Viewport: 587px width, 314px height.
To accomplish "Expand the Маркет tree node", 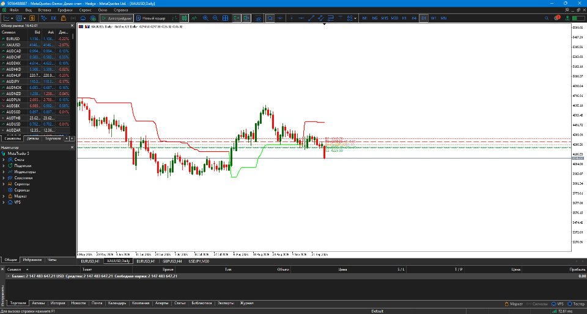I will (x=4, y=196).
